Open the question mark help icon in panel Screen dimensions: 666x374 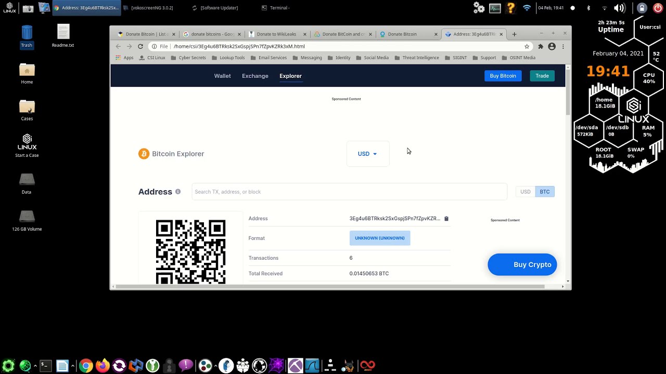click(510, 8)
